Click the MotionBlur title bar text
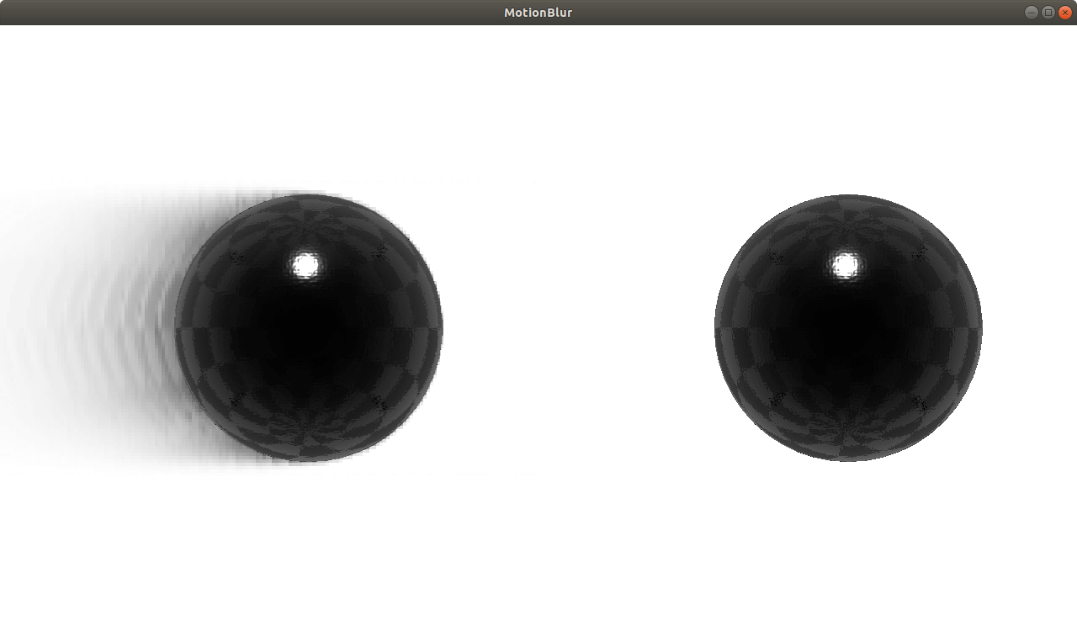Screen dimensions: 1077x631 click(538, 13)
